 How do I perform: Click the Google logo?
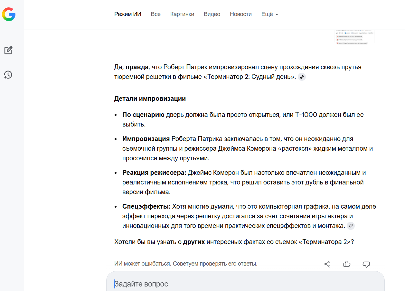9,14
